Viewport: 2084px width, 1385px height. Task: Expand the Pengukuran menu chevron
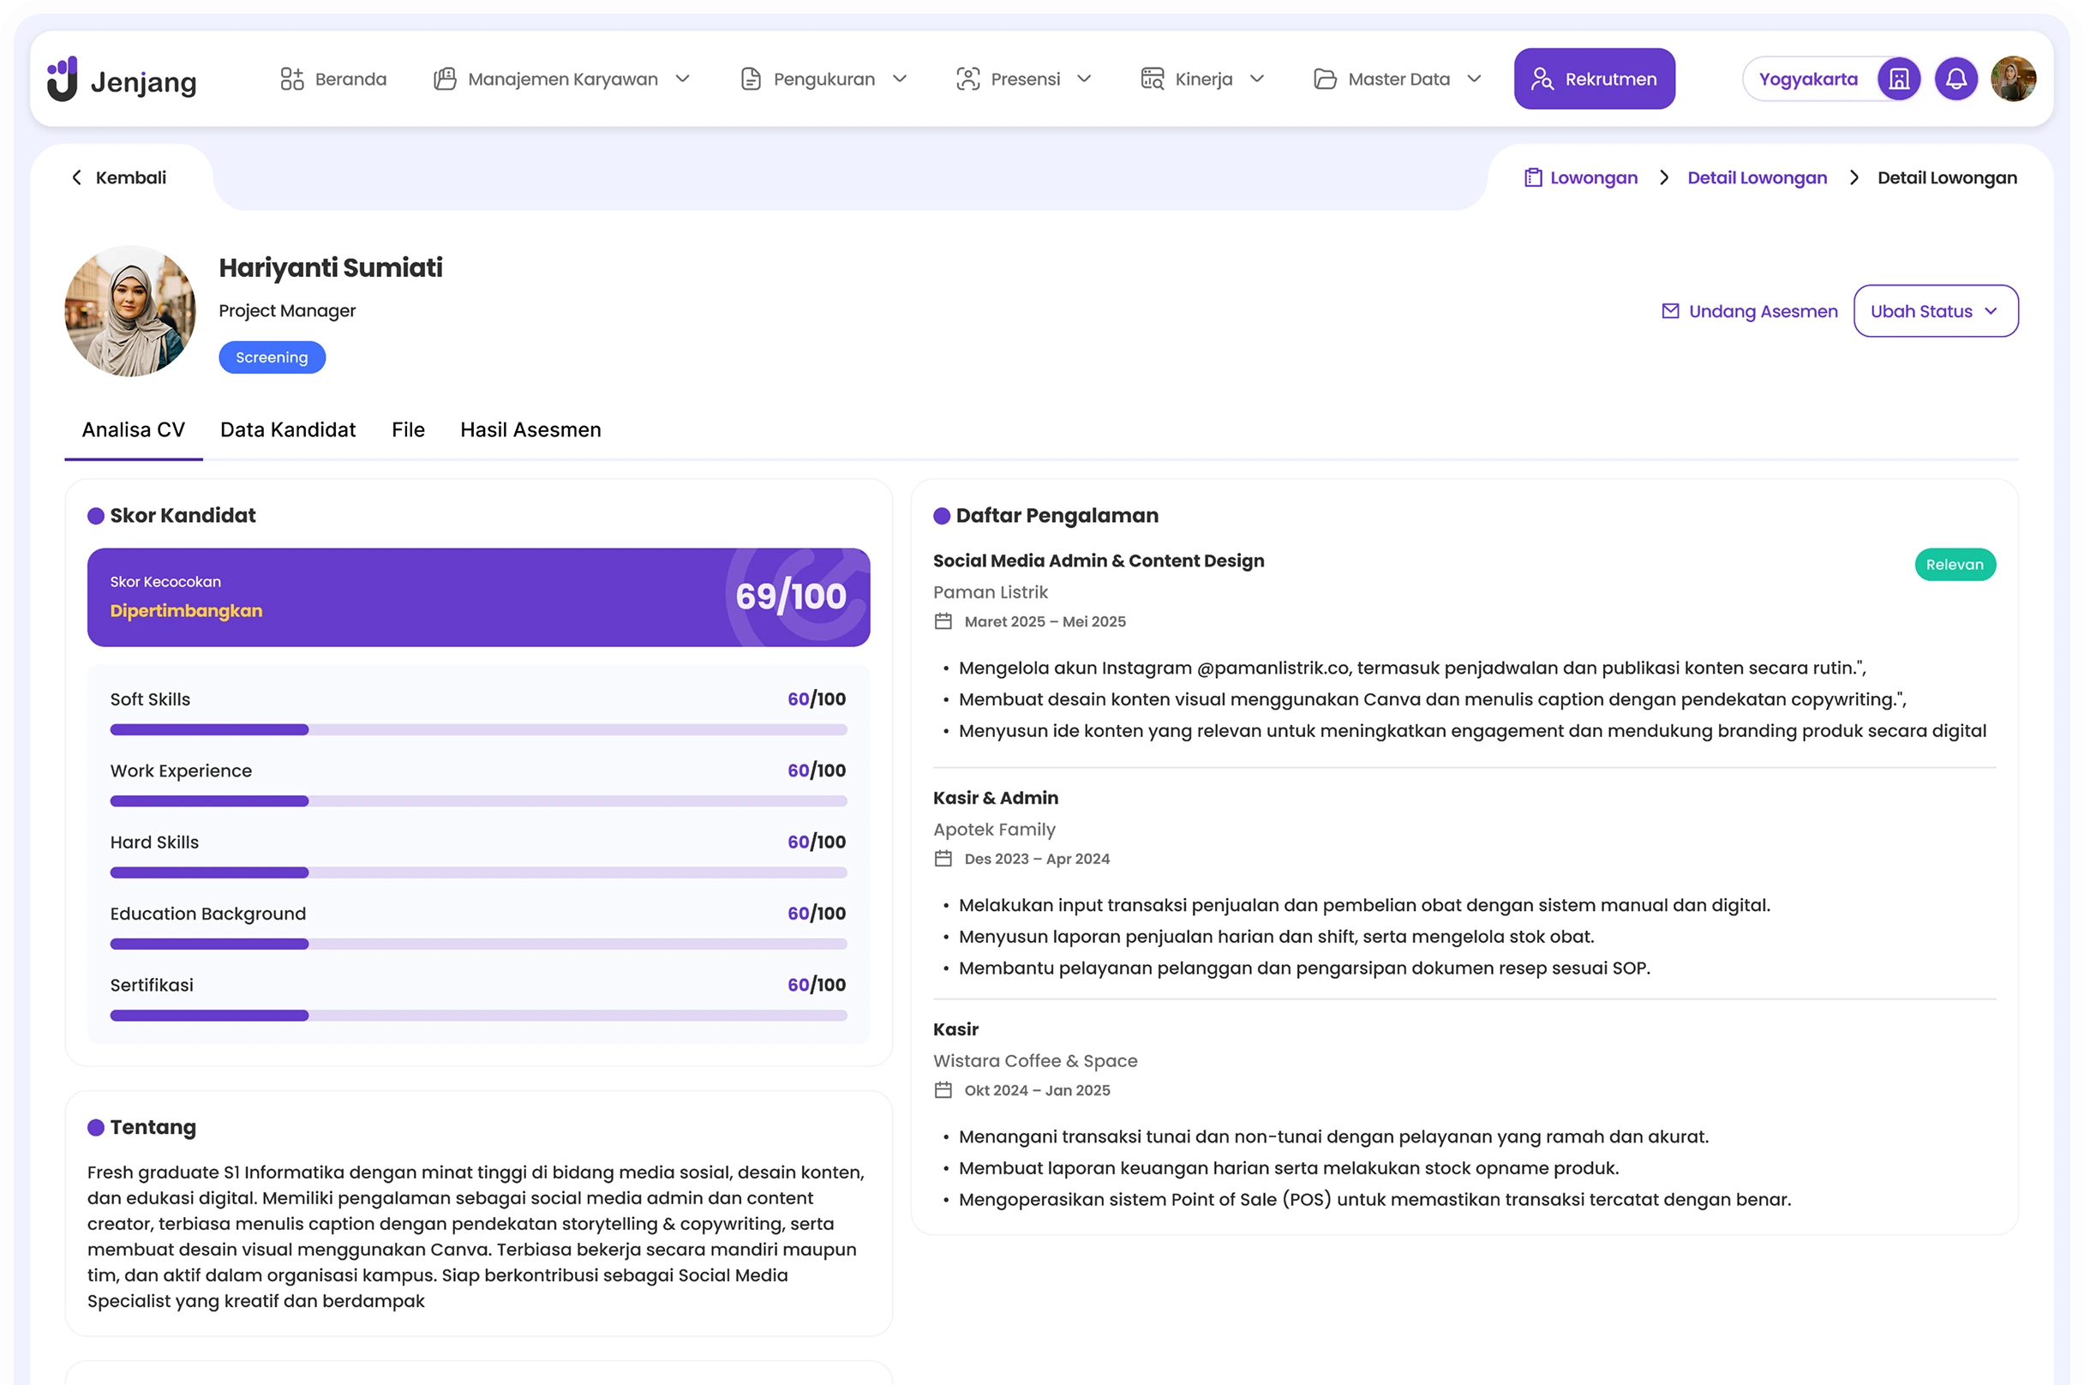pyautogui.click(x=900, y=80)
